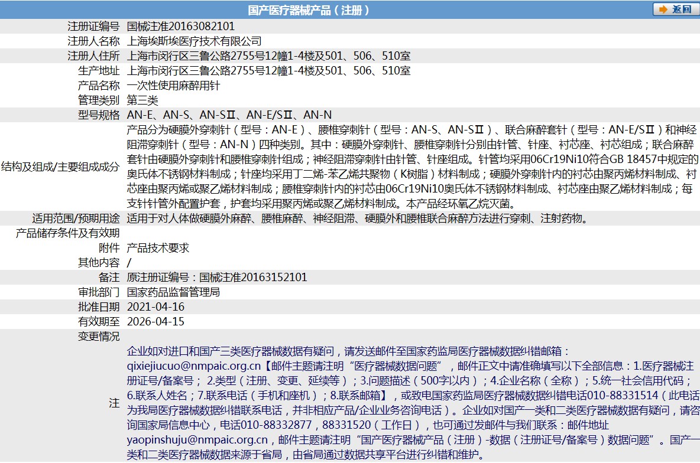Click the 注册证编号 label
Screen dimensions: 700x463
(x=94, y=27)
